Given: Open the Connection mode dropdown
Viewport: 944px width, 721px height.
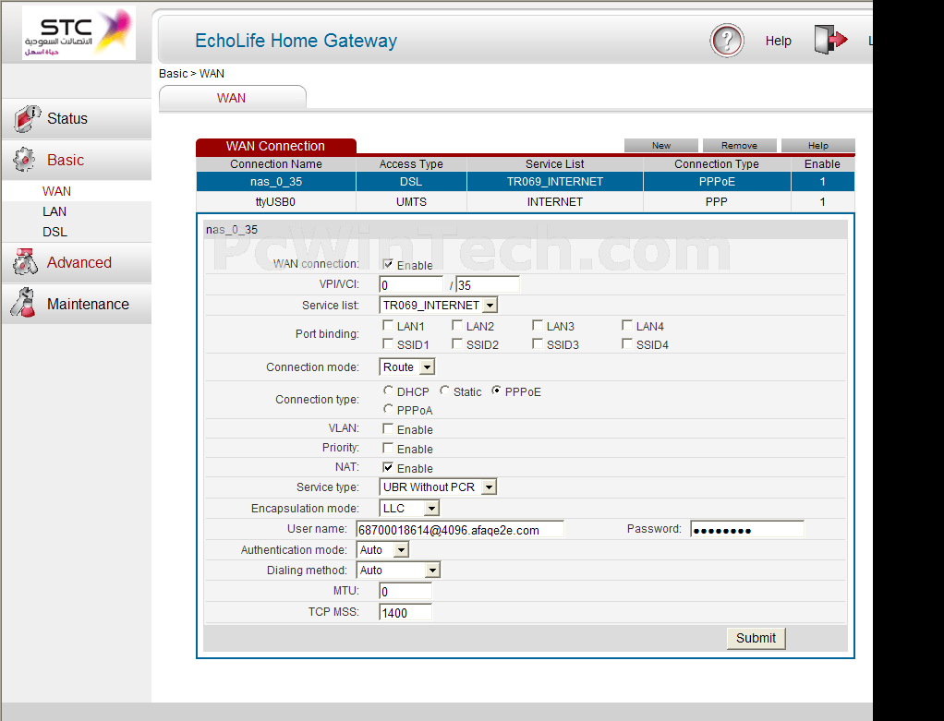Looking at the screenshot, I should [407, 367].
